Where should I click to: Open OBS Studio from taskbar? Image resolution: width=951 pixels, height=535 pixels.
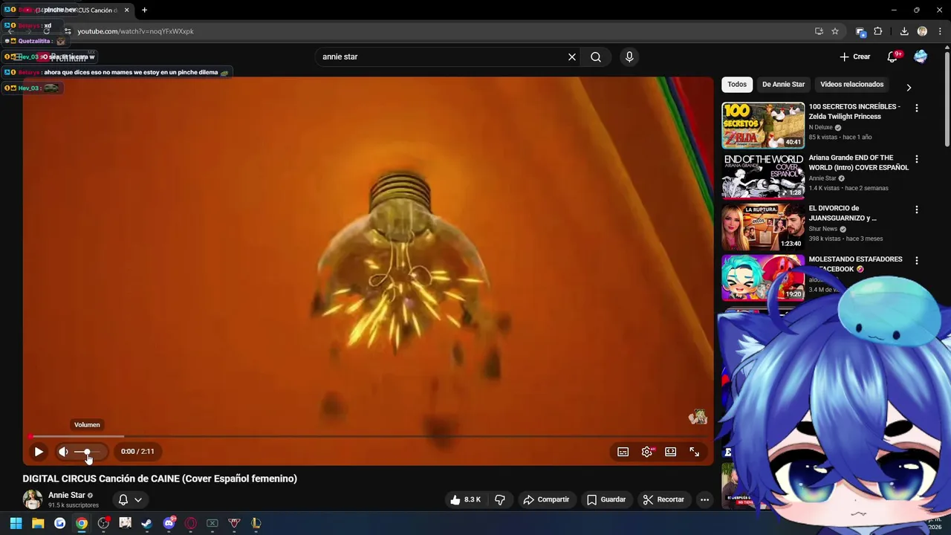(103, 523)
